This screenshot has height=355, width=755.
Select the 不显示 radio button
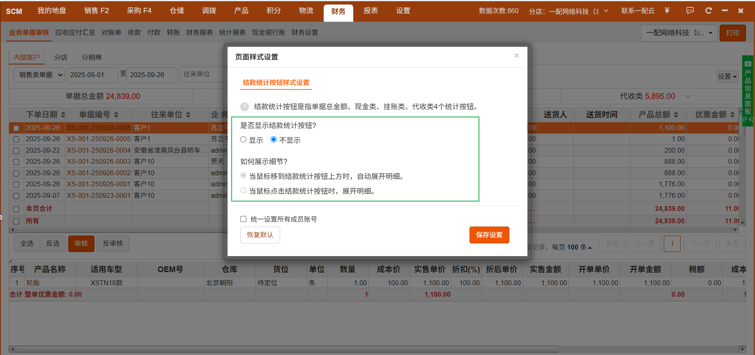point(274,140)
